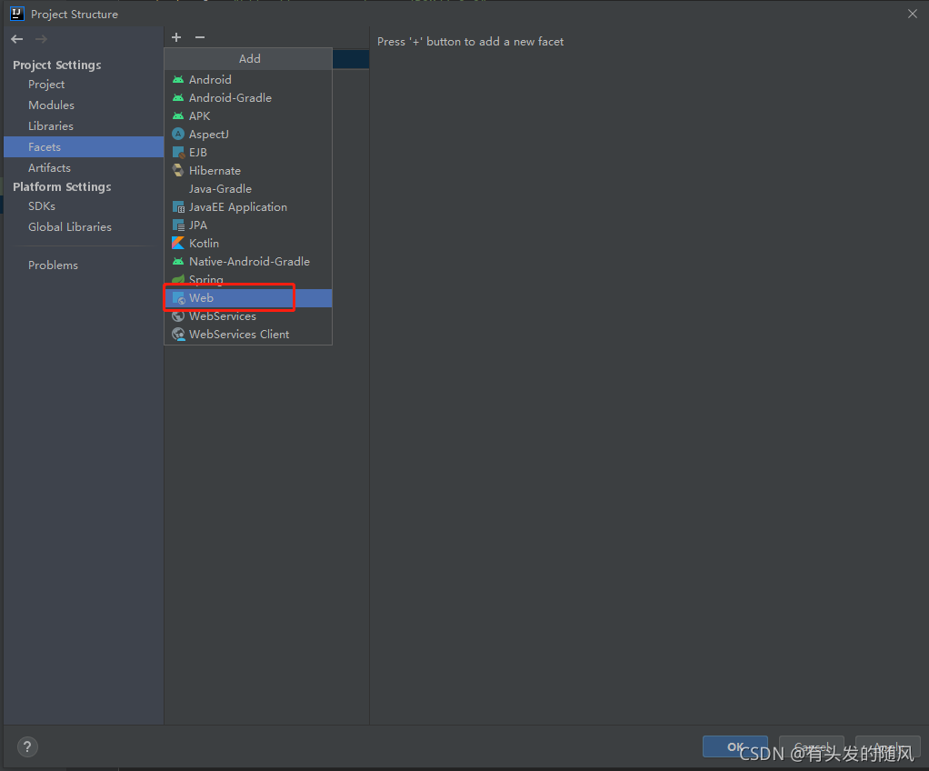Select AspectJ in the Add list
Screen dimensions: 929x771
click(248, 134)
